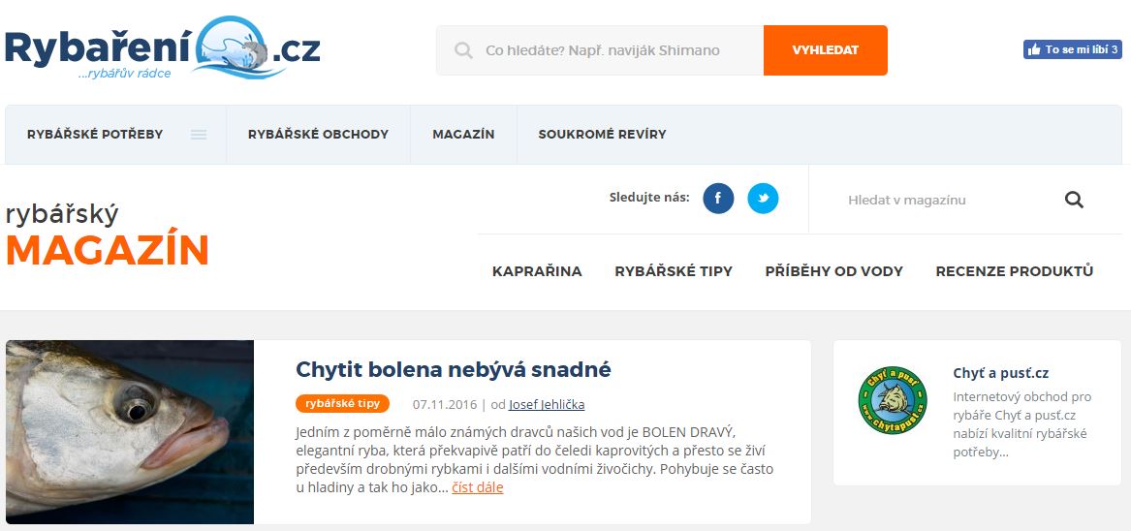Open SOUKROMÉ REVÍRY menu item
Screen dimensions: 1131x531
(x=602, y=134)
